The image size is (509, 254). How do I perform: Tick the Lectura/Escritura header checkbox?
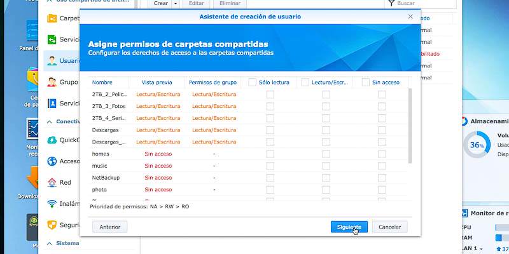point(305,83)
